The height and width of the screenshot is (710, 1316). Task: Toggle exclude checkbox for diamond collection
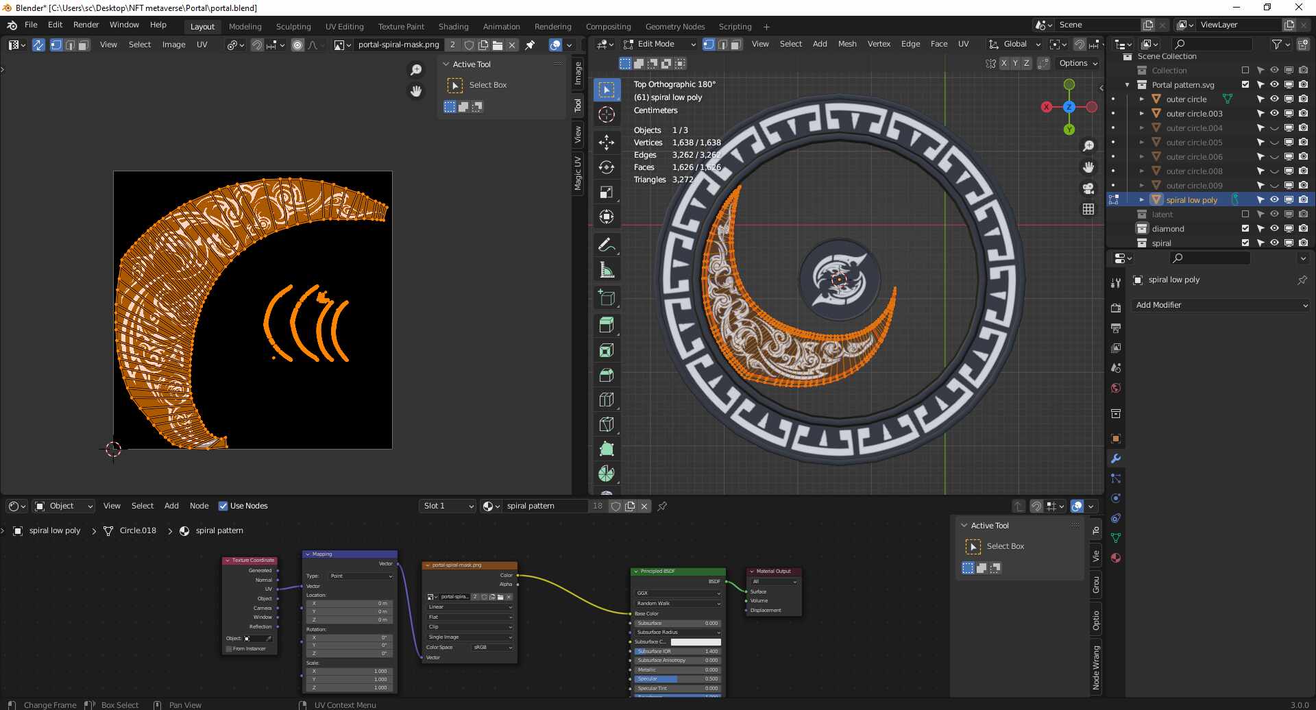pyautogui.click(x=1245, y=229)
